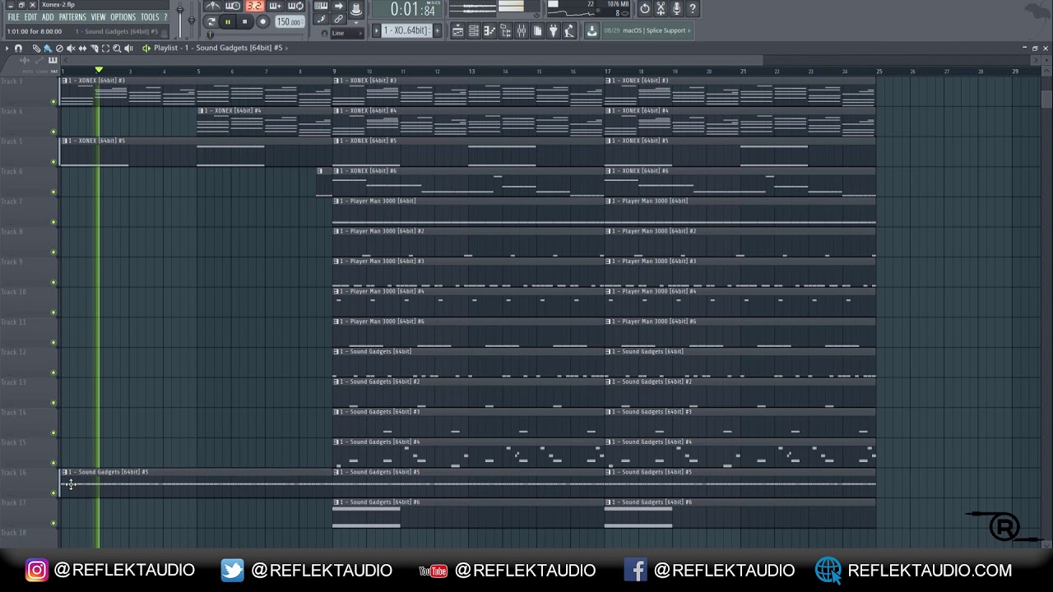Open the OPTIONS menu

[123, 17]
